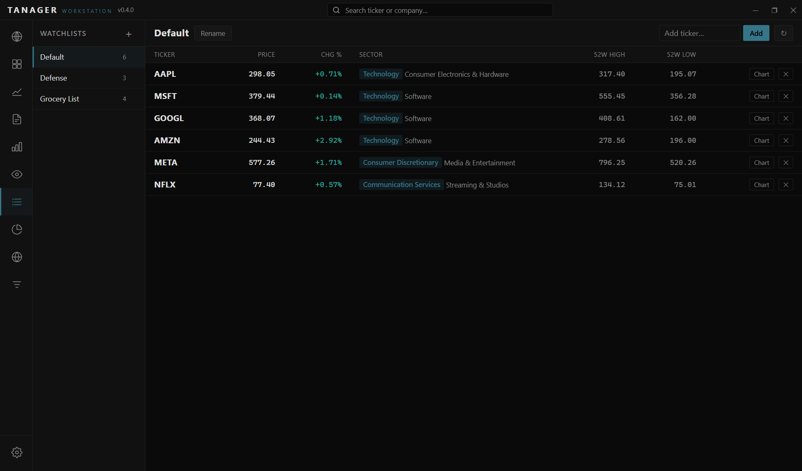Click the refresh watchlist icon button
This screenshot has width=802, height=471.
tap(784, 33)
